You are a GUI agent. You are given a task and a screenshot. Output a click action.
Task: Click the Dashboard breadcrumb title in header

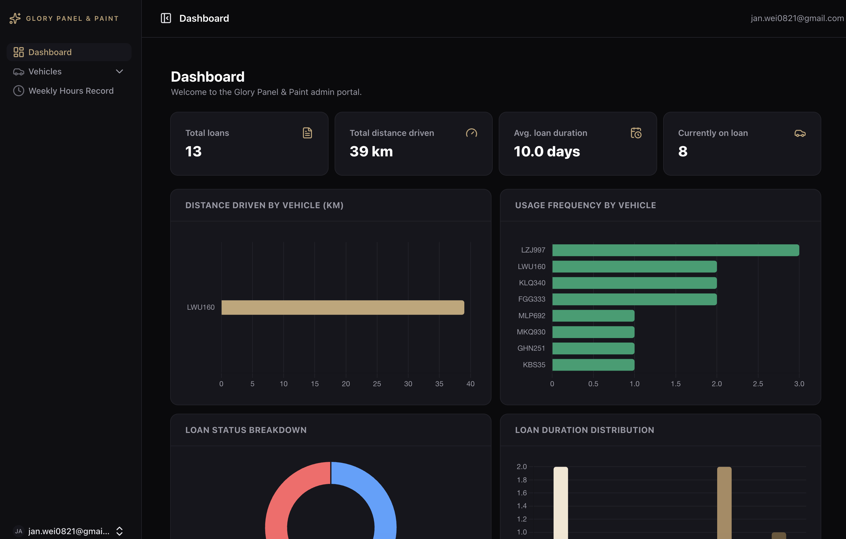coord(204,18)
